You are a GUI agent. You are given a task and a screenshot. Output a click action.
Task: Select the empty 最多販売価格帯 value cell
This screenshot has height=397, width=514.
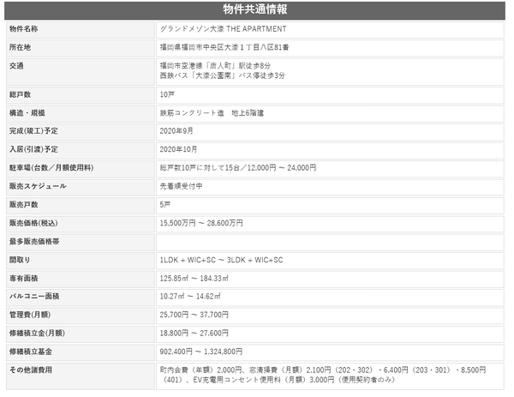pyautogui.click(x=330, y=243)
